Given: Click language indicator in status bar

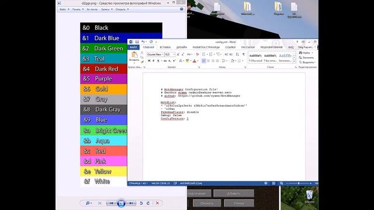Looking at the screenshot, I should coord(191,183).
